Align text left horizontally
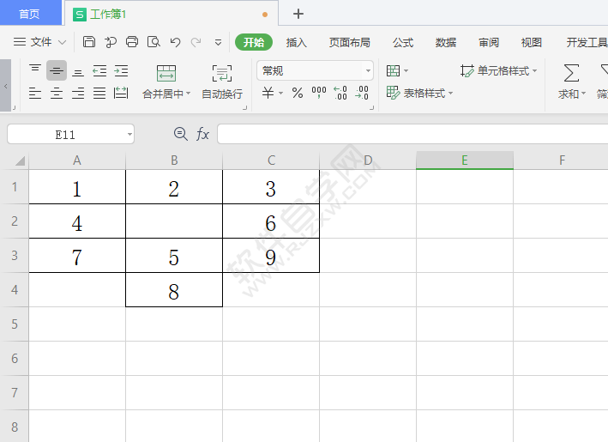 (x=35, y=94)
